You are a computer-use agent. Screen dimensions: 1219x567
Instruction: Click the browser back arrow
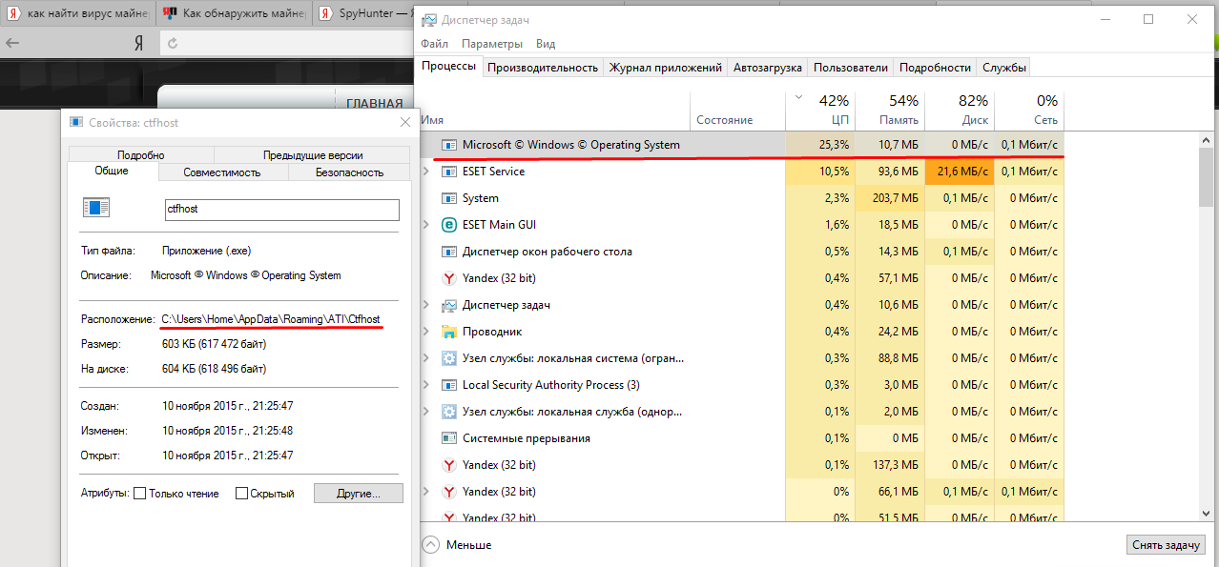point(12,43)
